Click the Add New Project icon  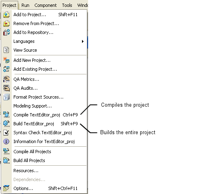[6, 60]
